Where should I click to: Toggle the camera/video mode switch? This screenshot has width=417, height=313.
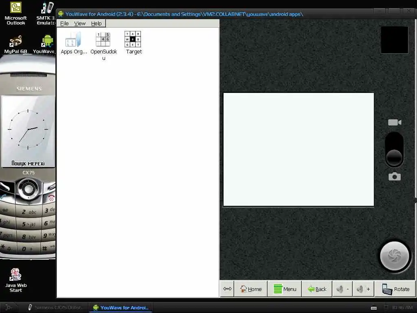394,150
